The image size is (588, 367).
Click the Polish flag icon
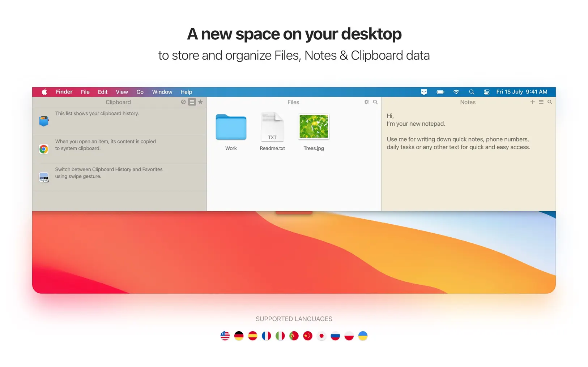(349, 336)
